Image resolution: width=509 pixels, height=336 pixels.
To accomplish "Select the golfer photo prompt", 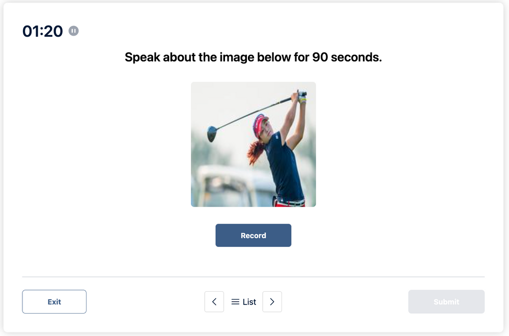I will pyautogui.click(x=253, y=145).
